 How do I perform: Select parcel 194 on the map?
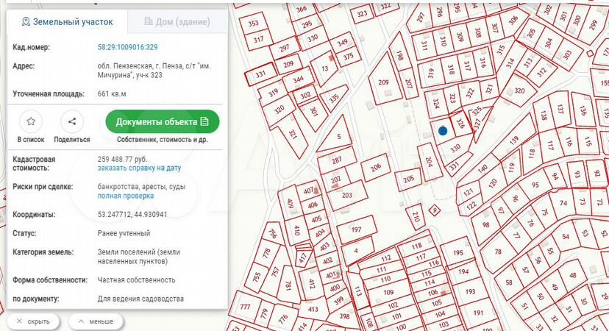(x=463, y=272)
